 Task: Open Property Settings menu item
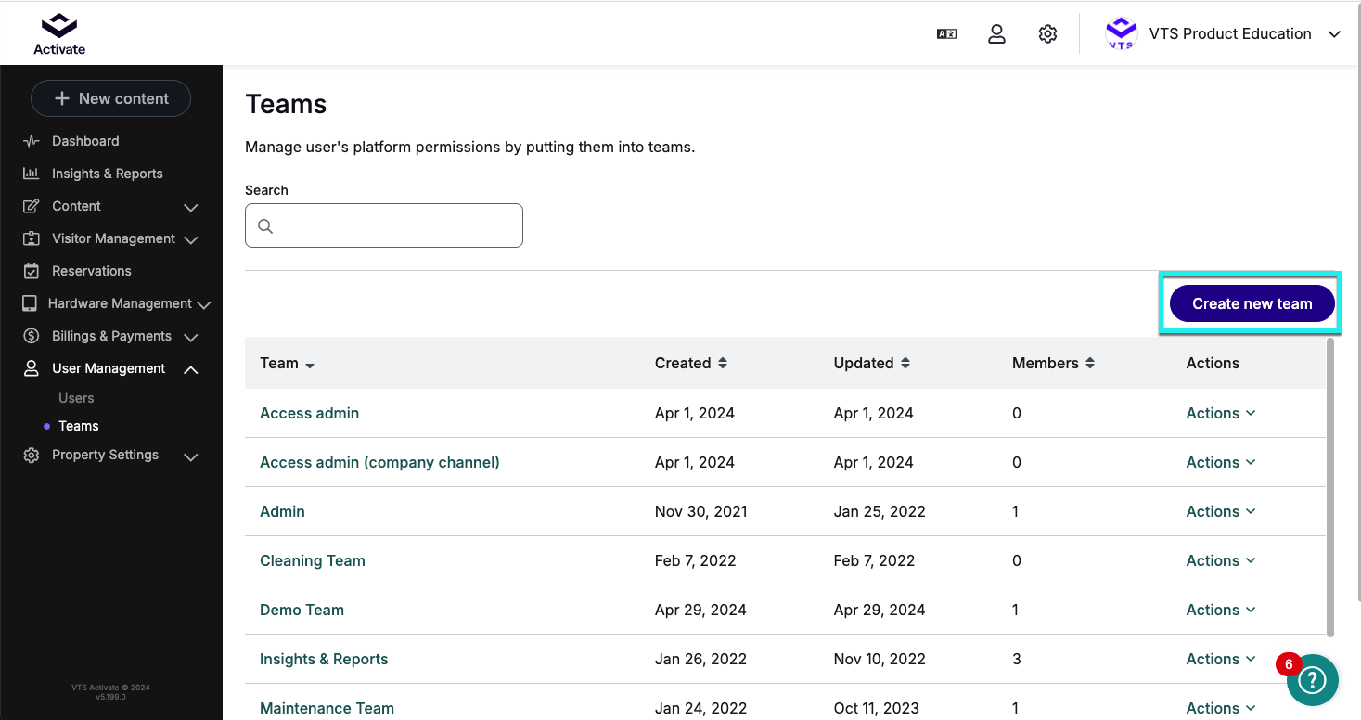(x=105, y=455)
